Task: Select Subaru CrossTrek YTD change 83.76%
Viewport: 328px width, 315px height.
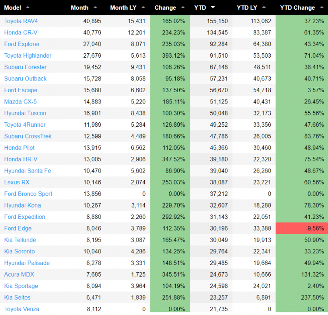Action: 314,136
